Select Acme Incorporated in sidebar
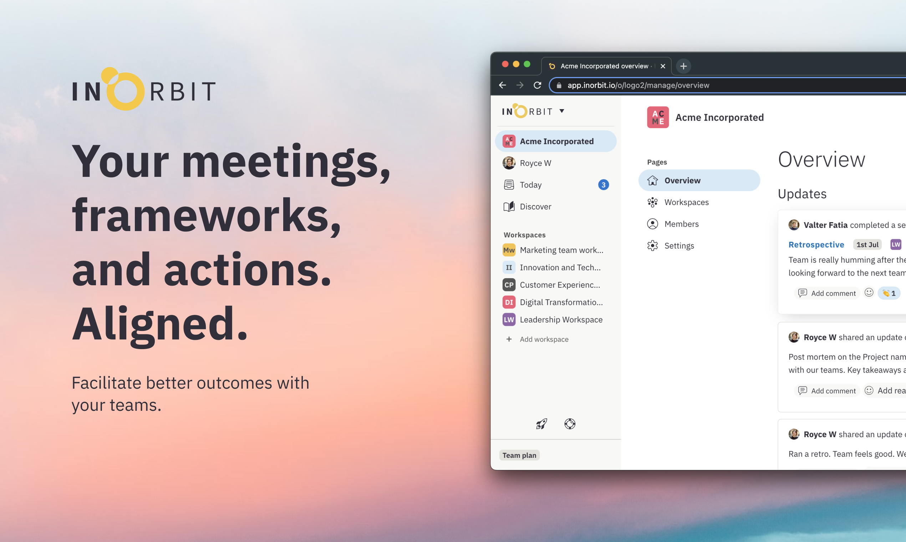This screenshot has height=542, width=906. (556, 141)
